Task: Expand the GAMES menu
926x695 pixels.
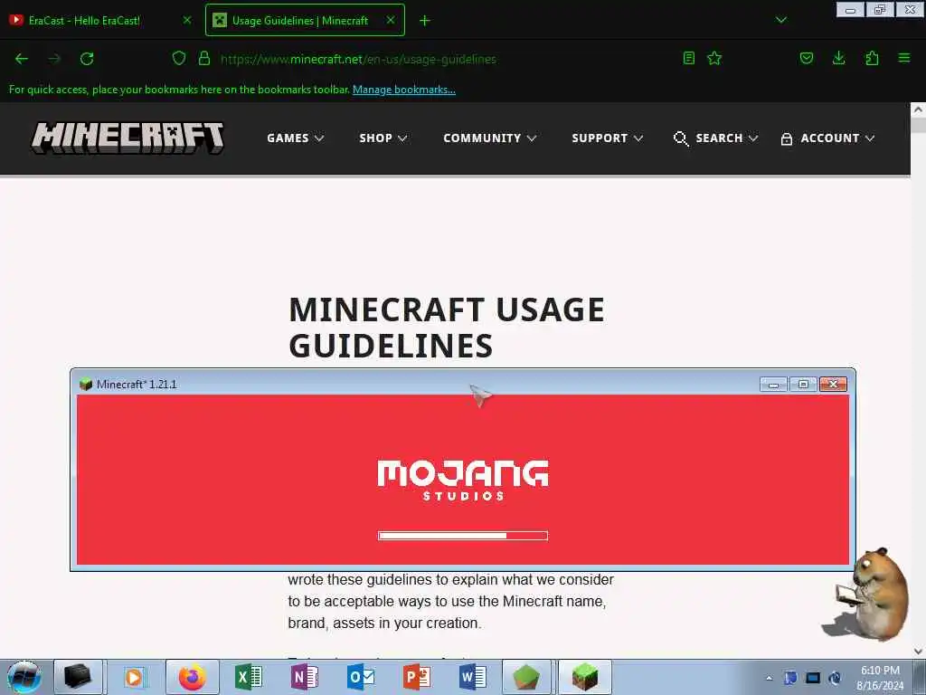Action: tap(296, 138)
